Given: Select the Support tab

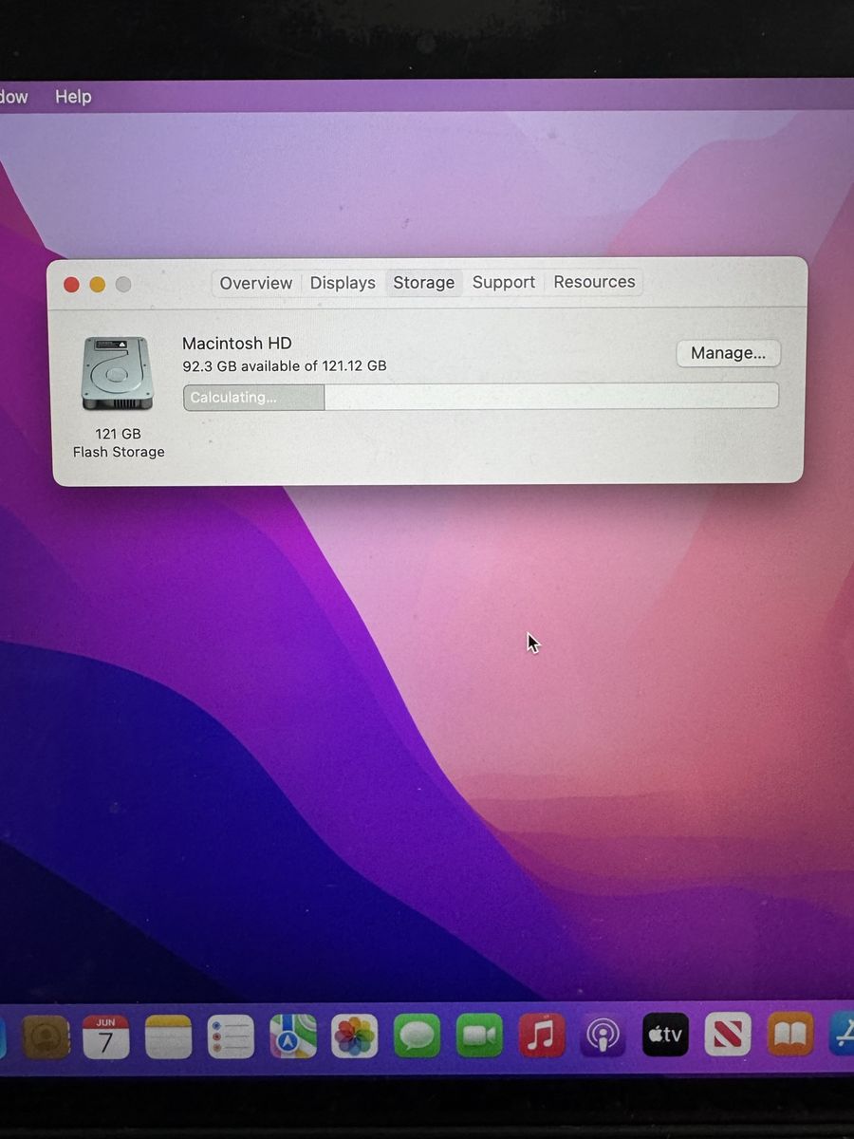Looking at the screenshot, I should pos(504,282).
